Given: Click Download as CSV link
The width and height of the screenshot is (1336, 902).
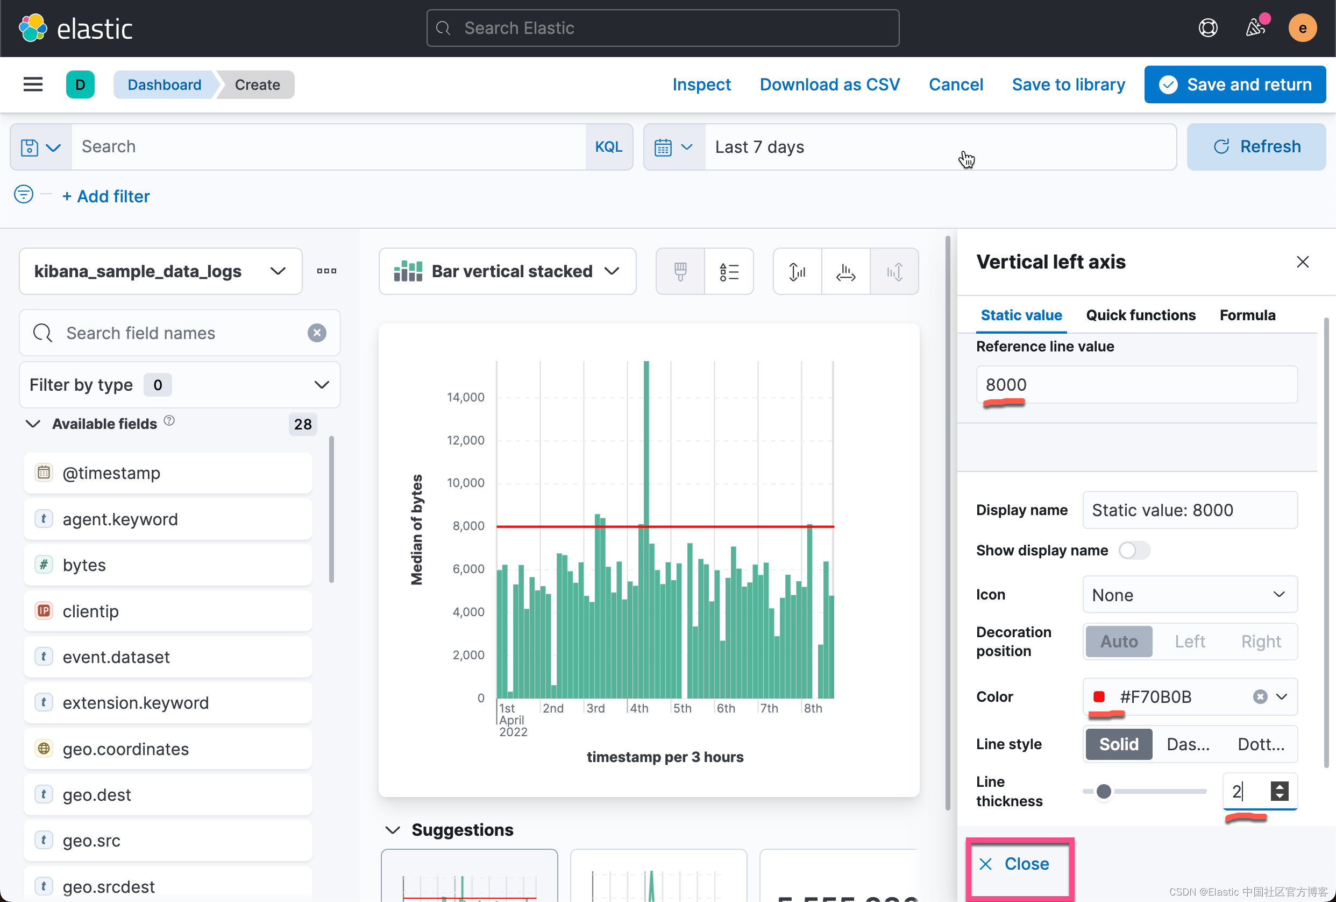Looking at the screenshot, I should click(x=829, y=84).
